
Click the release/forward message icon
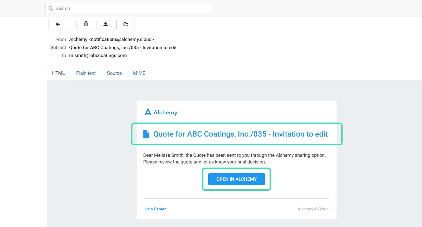(x=126, y=24)
